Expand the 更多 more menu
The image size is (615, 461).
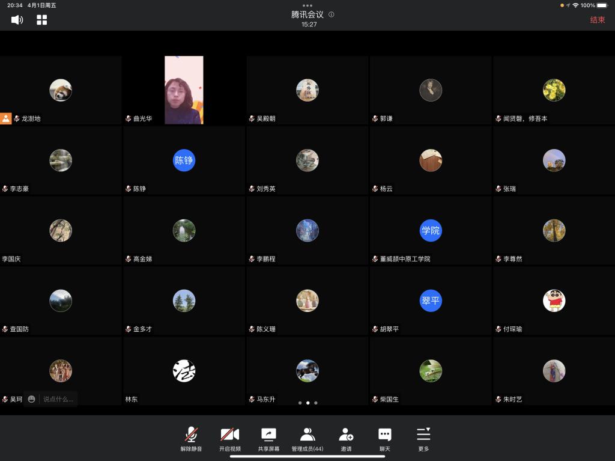tap(423, 439)
